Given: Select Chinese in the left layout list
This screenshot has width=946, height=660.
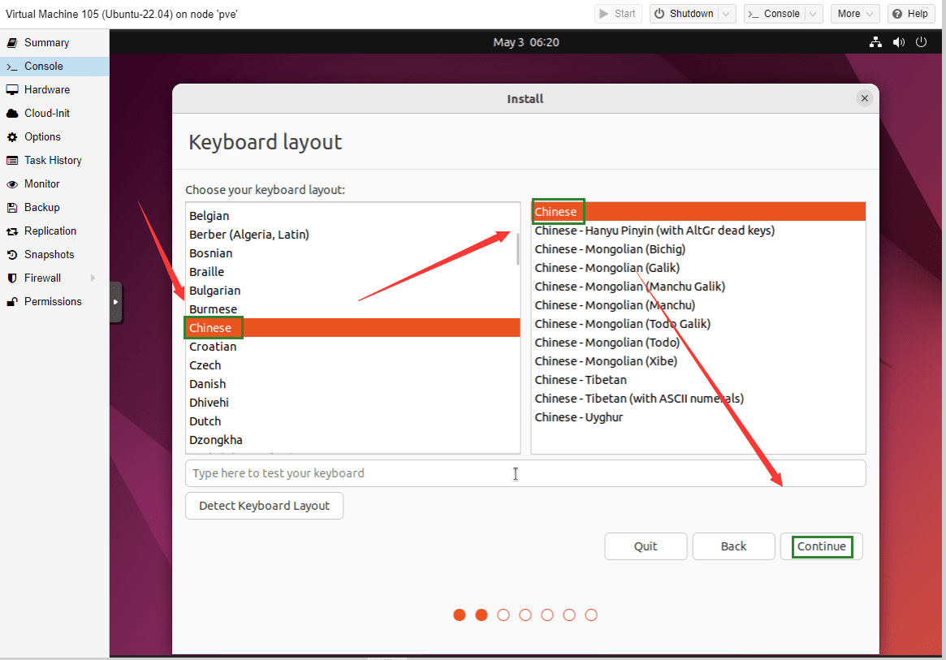Looking at the screenshot, I should pyautogui.click(x=352, y=328).
